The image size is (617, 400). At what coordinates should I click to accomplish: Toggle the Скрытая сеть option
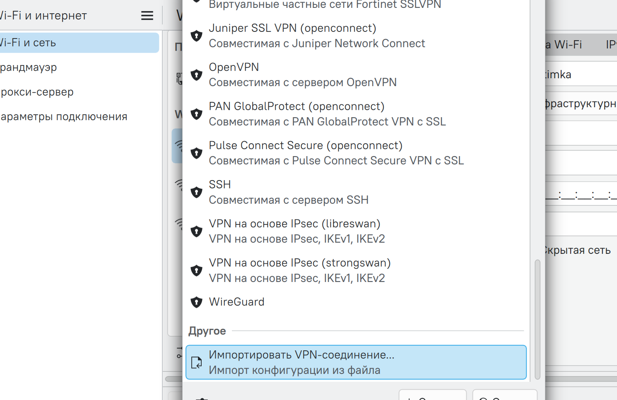click(x=578, y=250)
